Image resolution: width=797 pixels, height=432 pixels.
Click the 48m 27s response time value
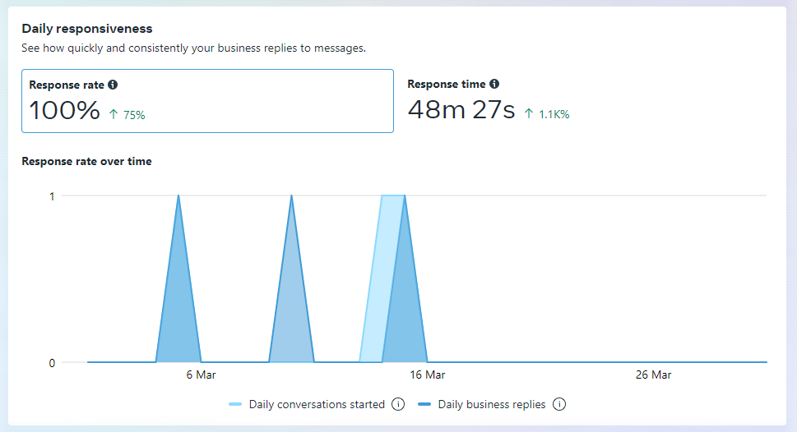[461, 110]
